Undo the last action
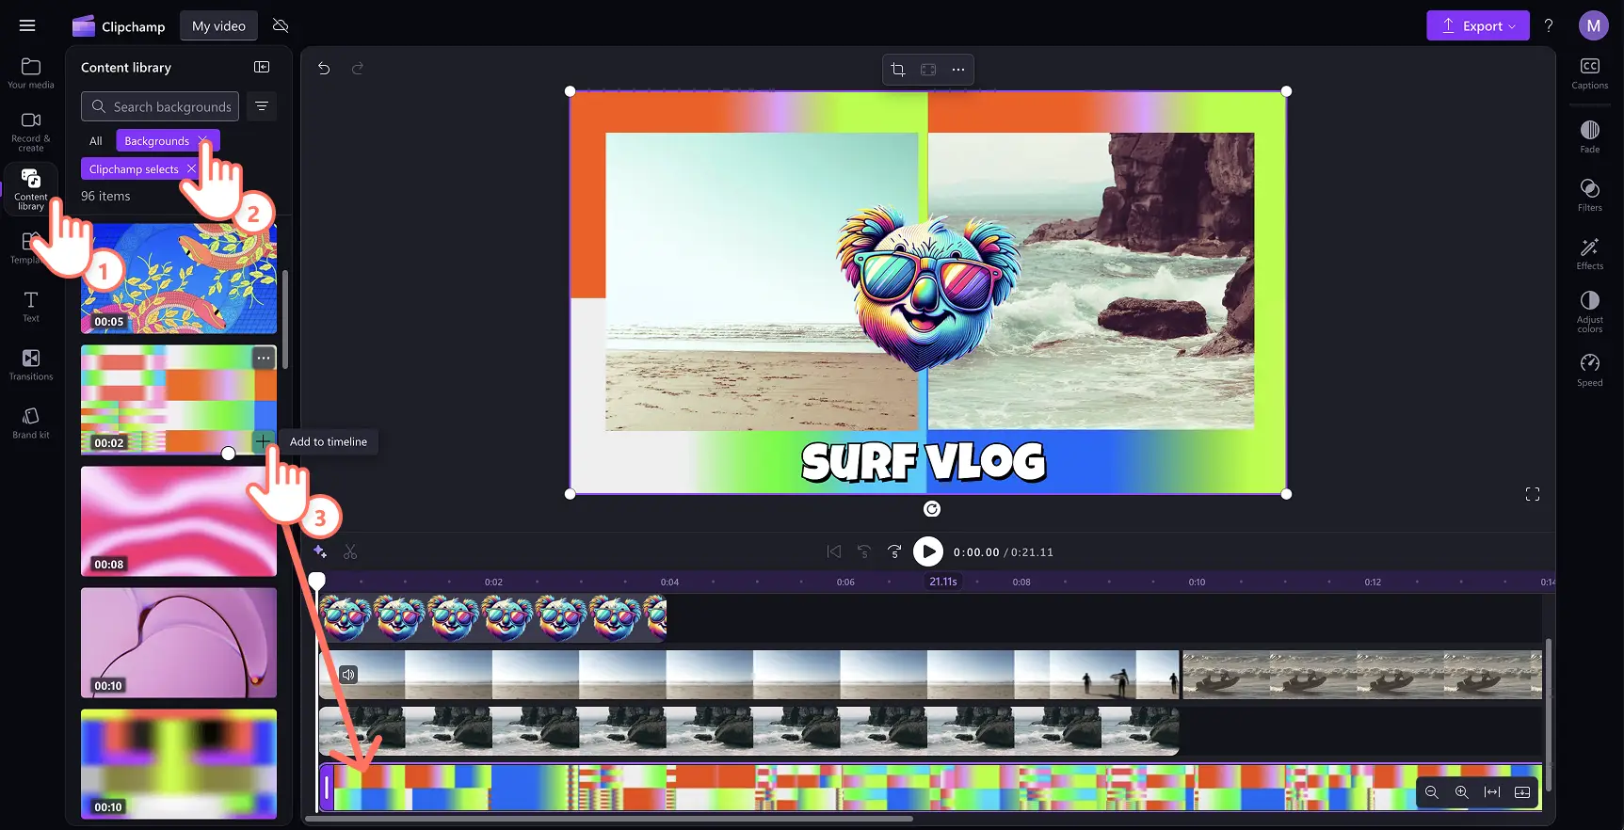This screenshot has width=1624, height=830. coord(324,68)
